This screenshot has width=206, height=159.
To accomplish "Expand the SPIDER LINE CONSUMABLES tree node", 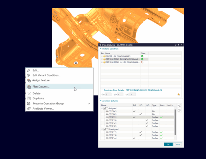I will (102, 56).
